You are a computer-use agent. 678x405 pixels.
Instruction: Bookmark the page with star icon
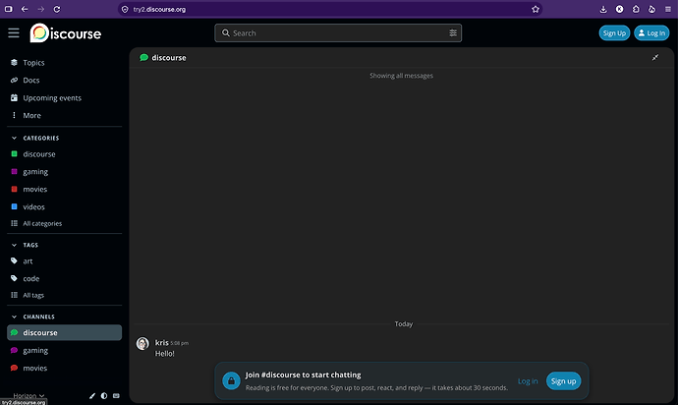point(536,9)
